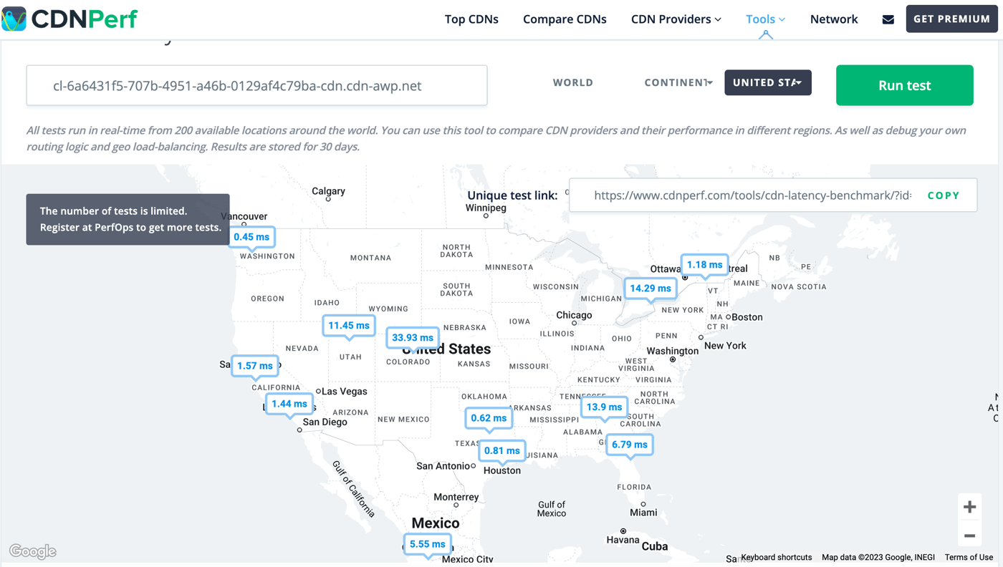
Task: Click the 1.57 ms marker in California
Action: [x=255, y=366]
